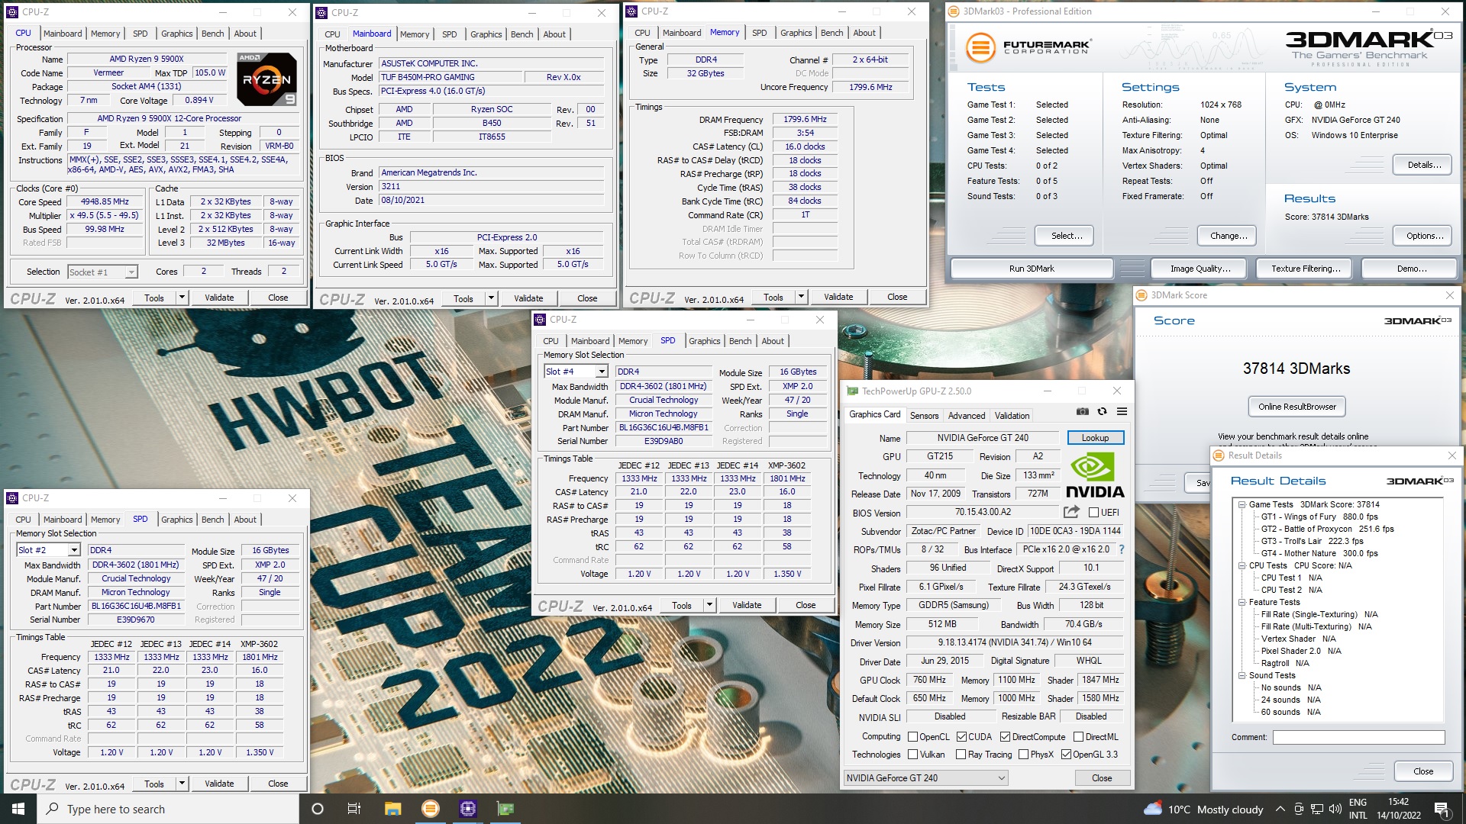Screen dimensions: 1466x824
Task: Click the Run 3DMark button
Action: coord(1032,269)
